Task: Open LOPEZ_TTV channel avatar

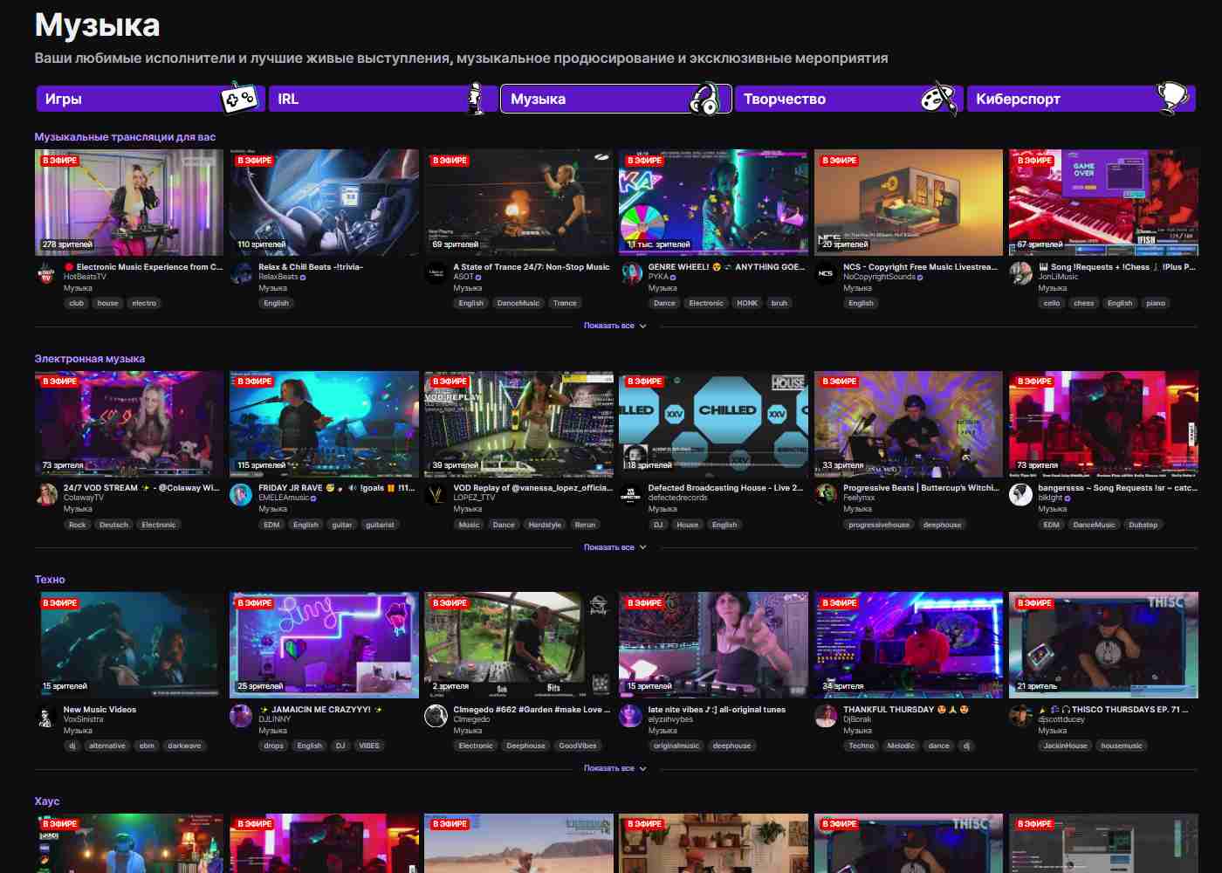Action: (x=436, y=495)
